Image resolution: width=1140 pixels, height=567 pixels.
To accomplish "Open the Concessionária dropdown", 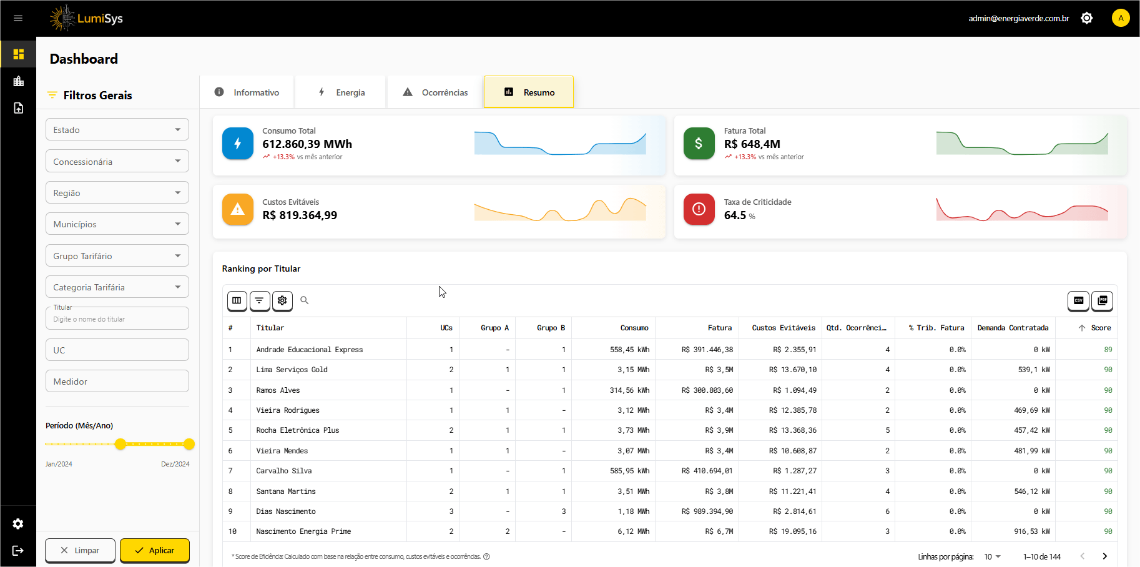I will click(x=117, y=161).
